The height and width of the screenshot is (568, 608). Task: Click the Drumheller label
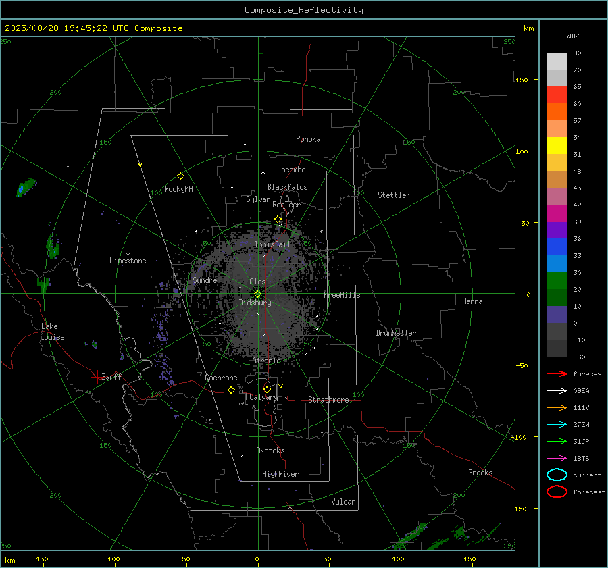point(396,333)
